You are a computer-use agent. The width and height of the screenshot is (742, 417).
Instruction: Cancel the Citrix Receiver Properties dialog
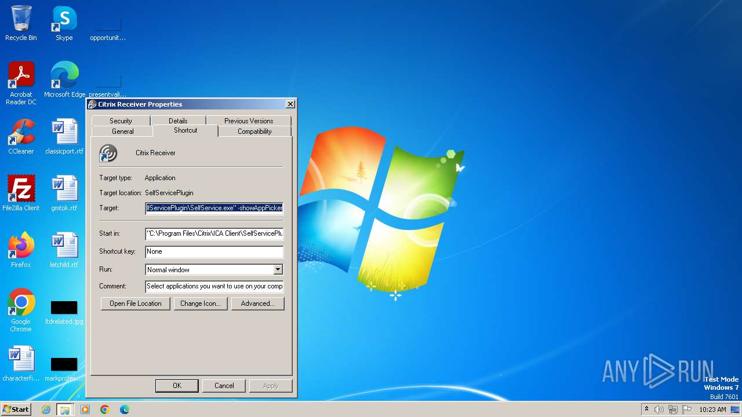click(x=224, y=386)
